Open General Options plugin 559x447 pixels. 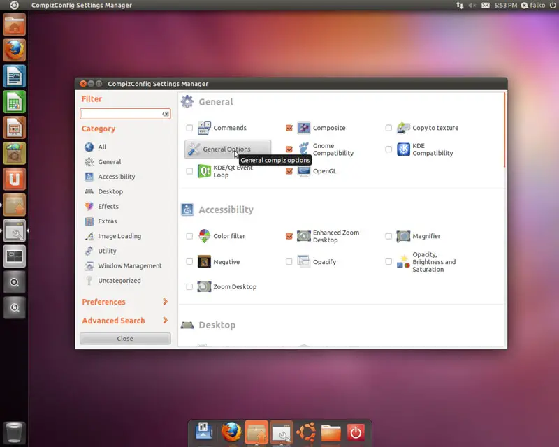tap(228, 149)
